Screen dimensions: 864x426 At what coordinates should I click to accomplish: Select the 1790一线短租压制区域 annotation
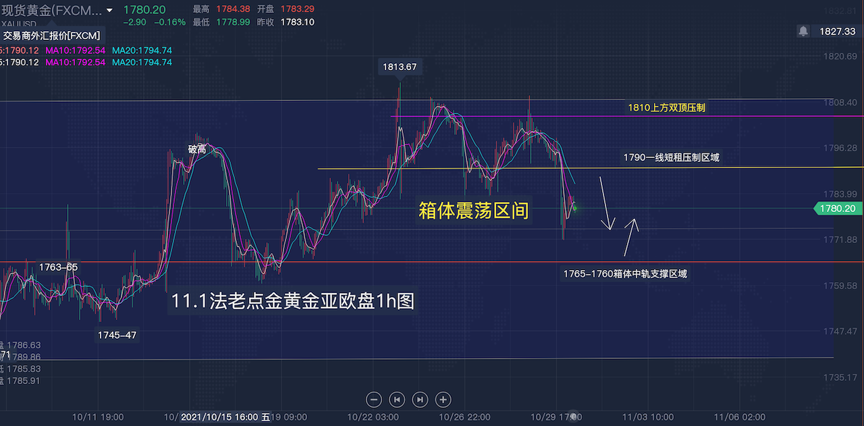671,157
